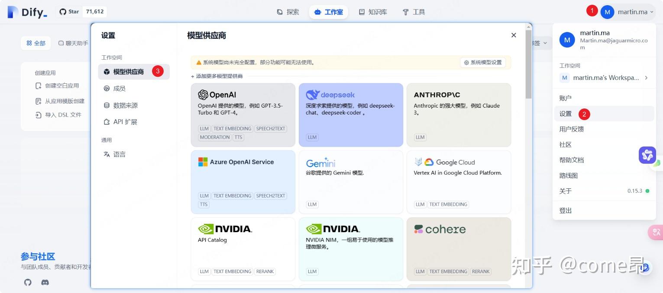Open the Gemini provider card

point(351,182)
